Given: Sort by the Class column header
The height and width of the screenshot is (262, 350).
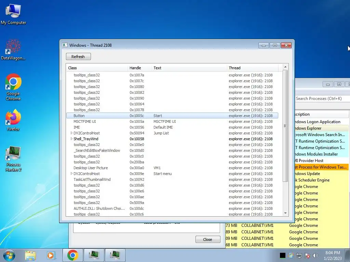Looking at the screenshot, I should (x=97, y=68).
